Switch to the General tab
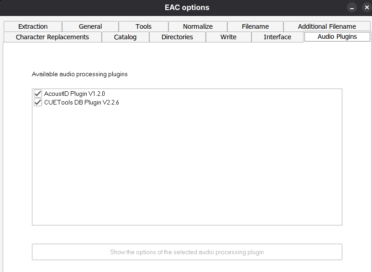Screen dimensions: 372x272 (90, 26)
